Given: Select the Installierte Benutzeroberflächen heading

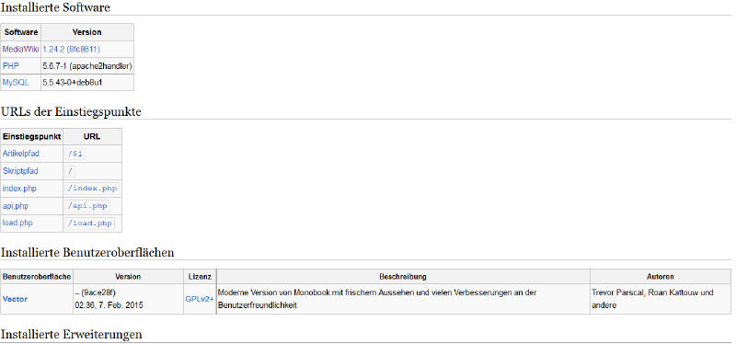Looking at the screenshot, I should pos(87,253).
